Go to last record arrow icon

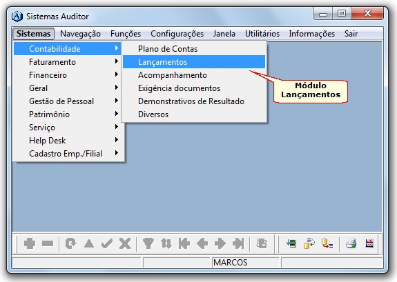tap(238, 244)
